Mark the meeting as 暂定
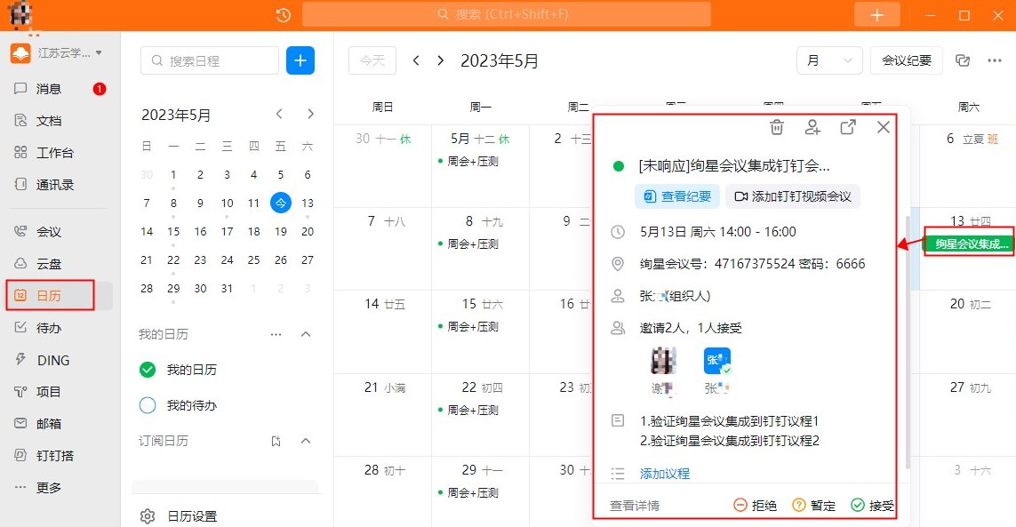1016x527 pixels. (814, 506)
